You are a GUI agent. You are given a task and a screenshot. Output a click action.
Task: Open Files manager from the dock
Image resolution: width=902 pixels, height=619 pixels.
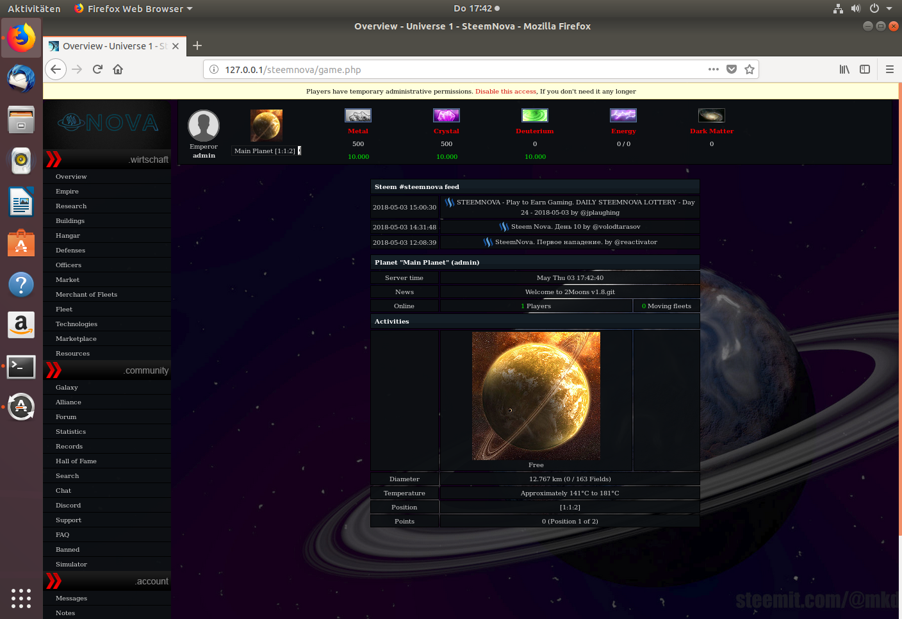21,119
